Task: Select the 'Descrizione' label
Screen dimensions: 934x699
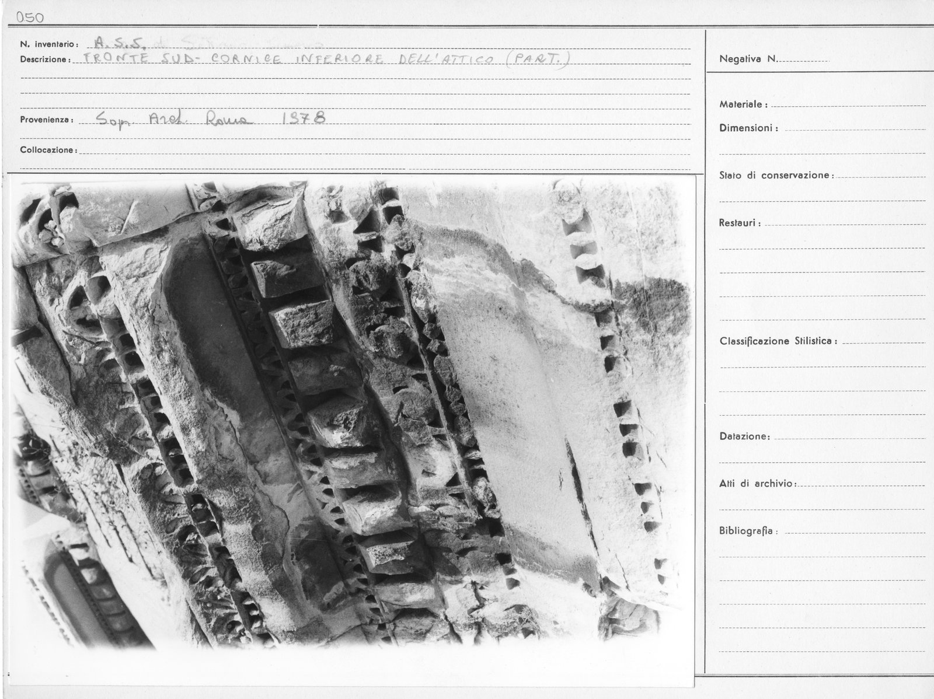Action: (46, 60)
